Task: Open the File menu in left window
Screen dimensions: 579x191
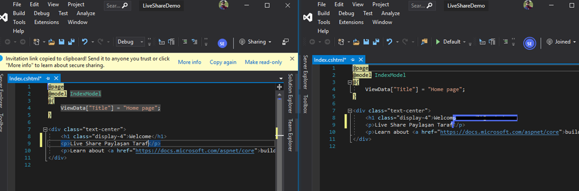Action: tap(16, 4)
